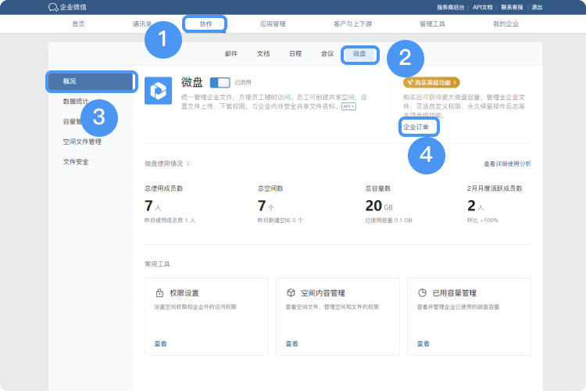Switch to the 文档 sub-tab

(263, 54)
